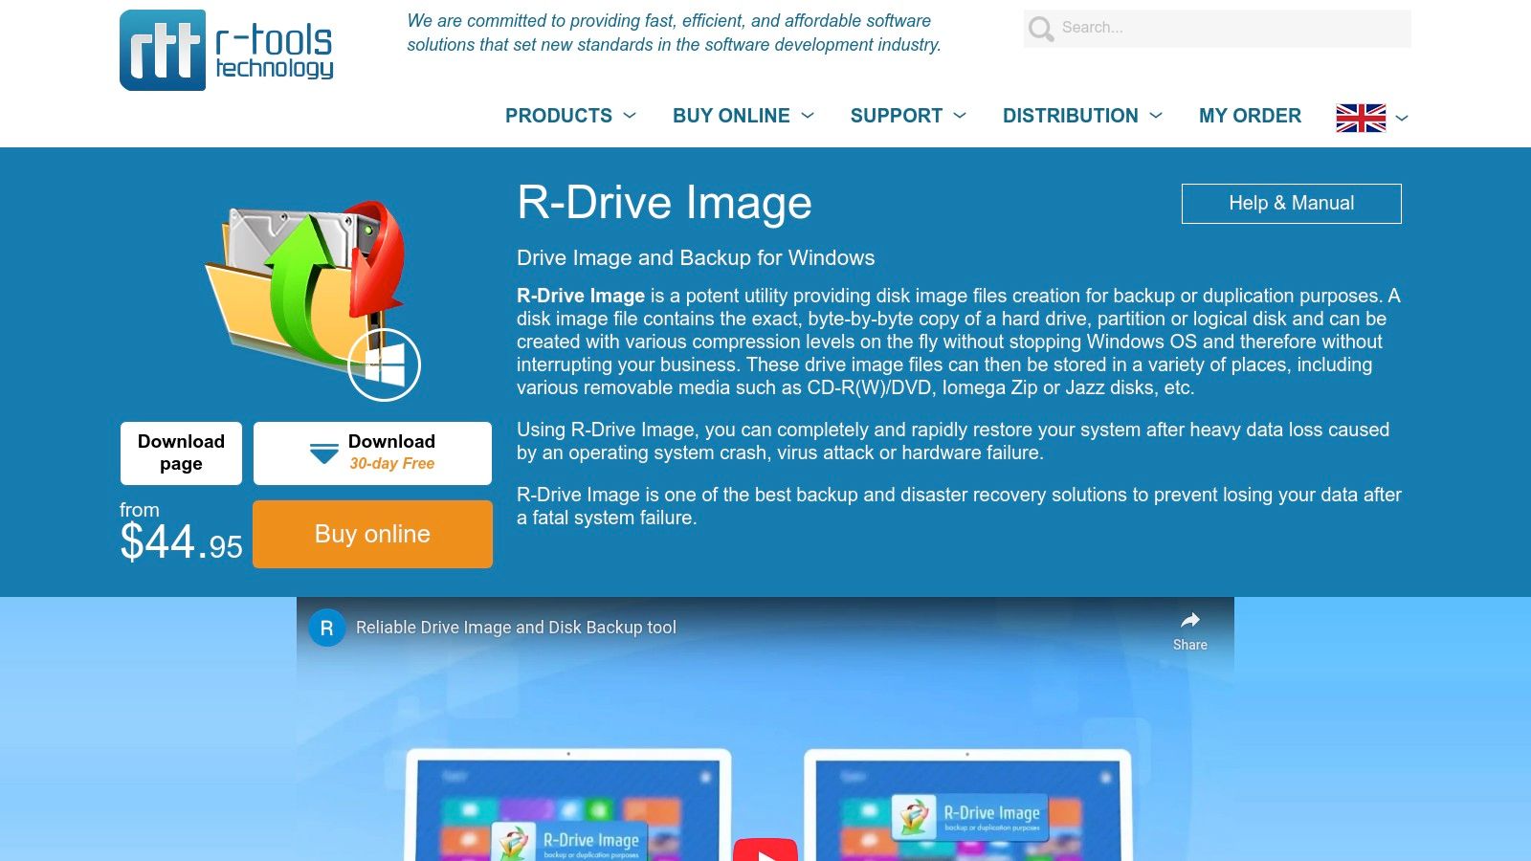
Task: Open the Support menu
Action: (897, 116)
